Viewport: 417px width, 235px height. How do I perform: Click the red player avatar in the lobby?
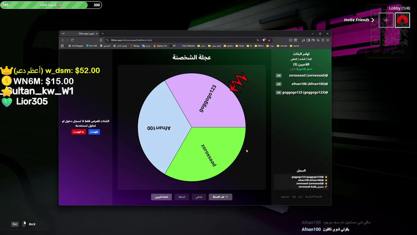402,20
